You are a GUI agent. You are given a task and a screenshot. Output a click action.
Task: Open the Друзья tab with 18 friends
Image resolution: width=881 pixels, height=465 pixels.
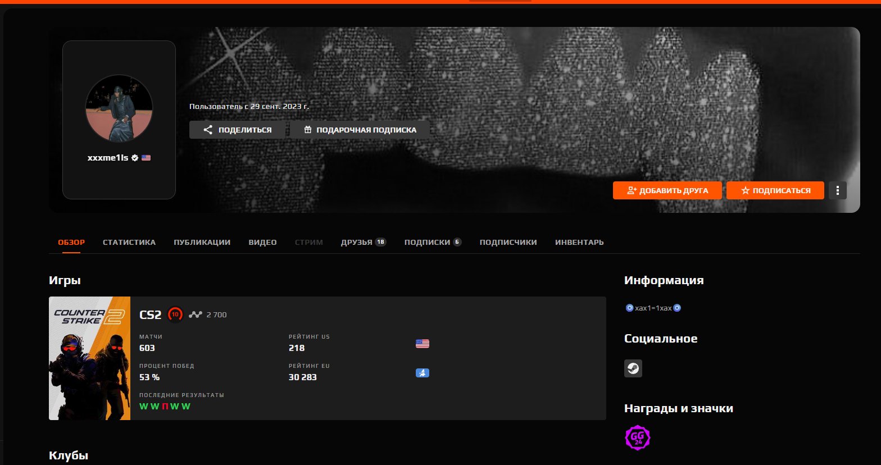click(364, 243)
